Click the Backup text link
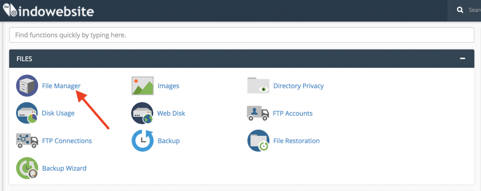The image size is (481, 191). click(x=169, y=141)
